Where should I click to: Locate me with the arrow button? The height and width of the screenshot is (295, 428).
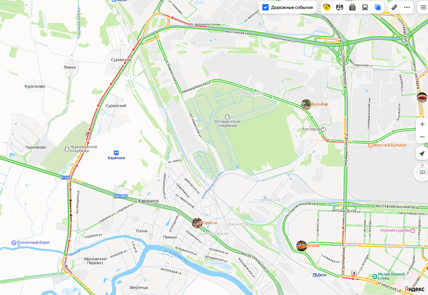pyautogui.click(x=422, y=154)
